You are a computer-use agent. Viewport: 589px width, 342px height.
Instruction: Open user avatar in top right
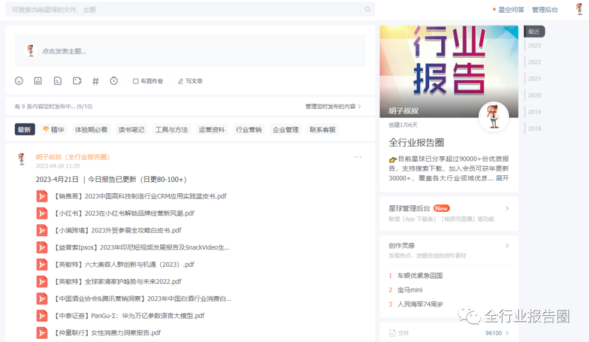pos(580,9)
